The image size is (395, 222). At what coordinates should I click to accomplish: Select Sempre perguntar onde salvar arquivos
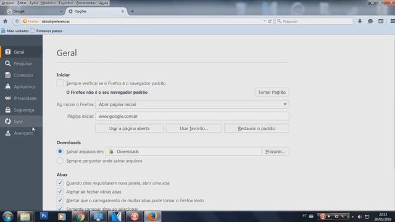point(60,160)
